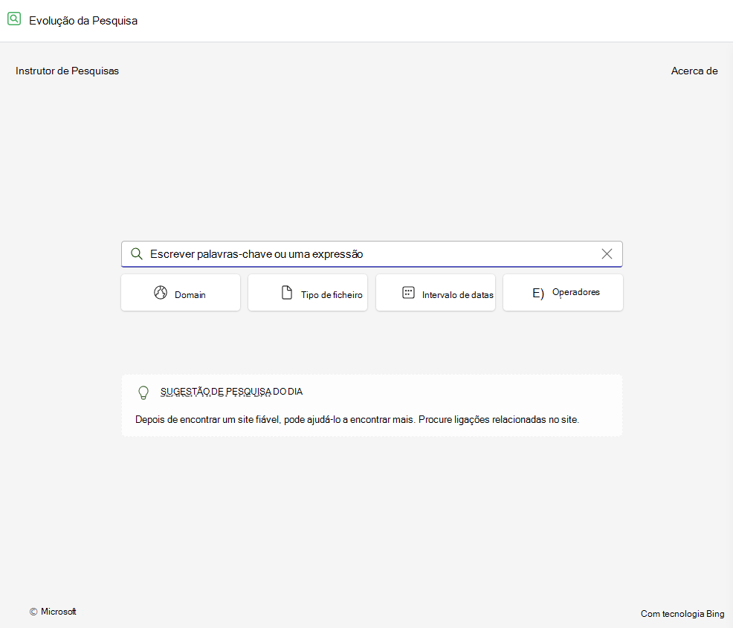
Task: Click the Evolução da Pesquisa app icon
Action: tap(14, 19)
